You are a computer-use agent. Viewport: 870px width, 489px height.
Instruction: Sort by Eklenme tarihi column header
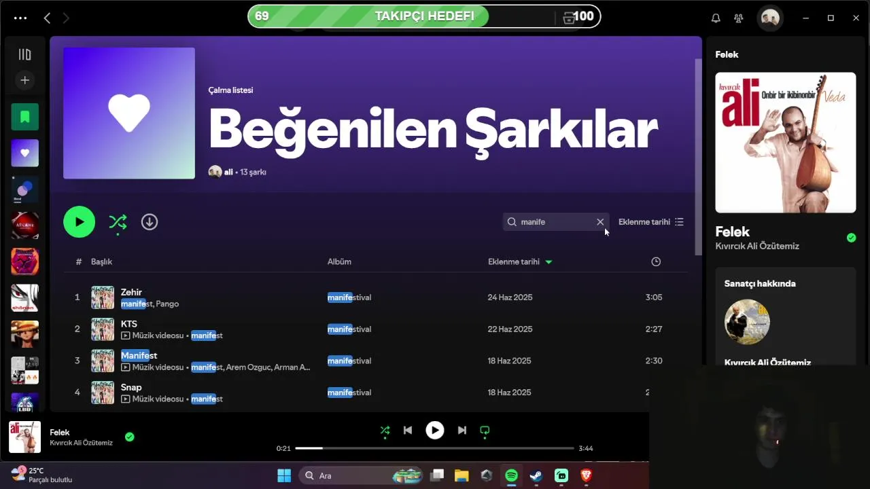(519, 261)
